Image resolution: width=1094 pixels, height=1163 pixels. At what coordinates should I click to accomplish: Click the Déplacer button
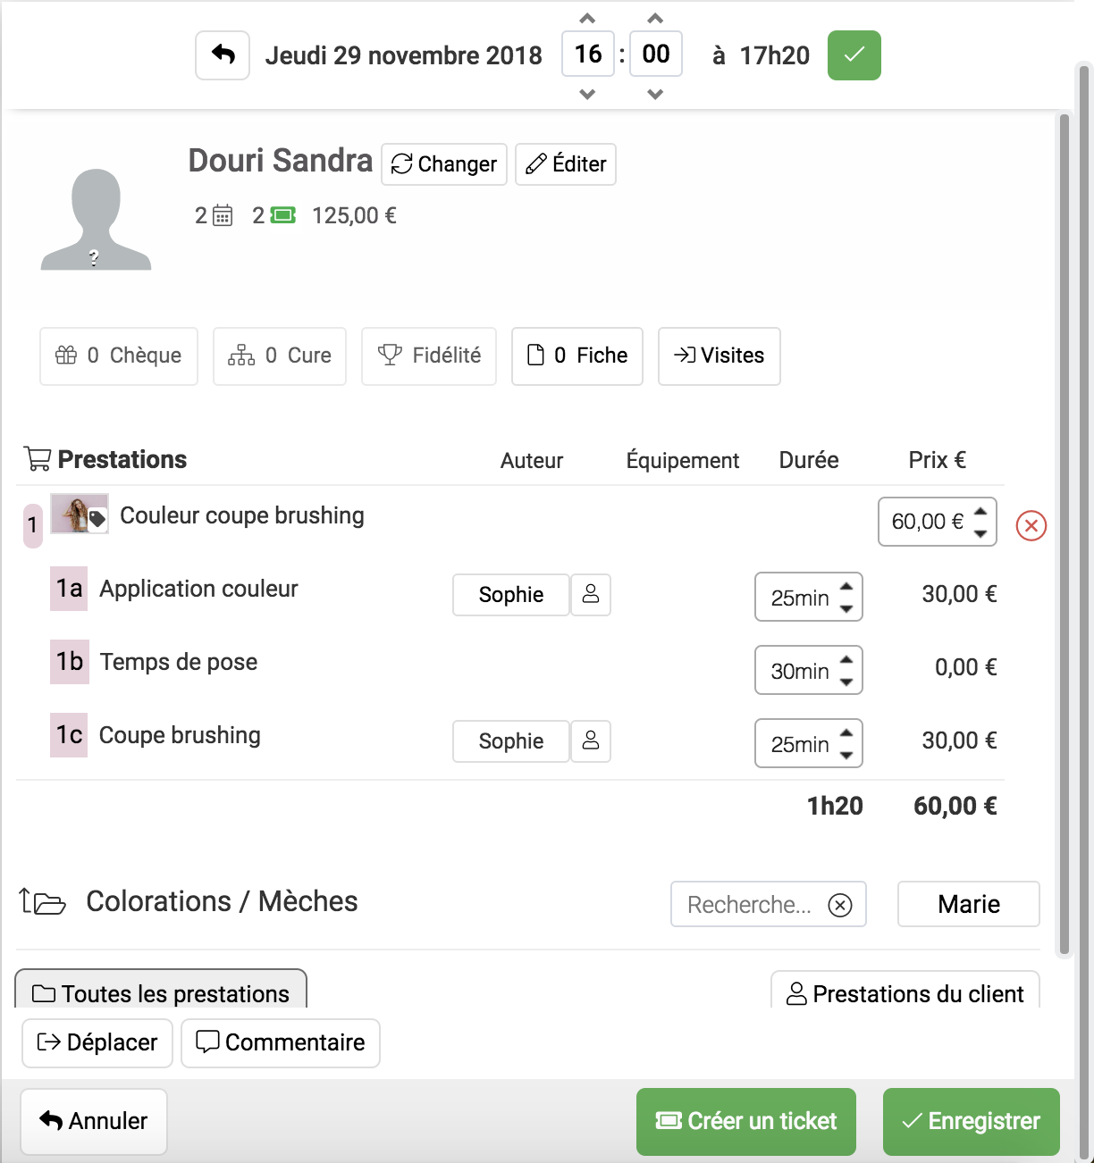[97, 1043]
